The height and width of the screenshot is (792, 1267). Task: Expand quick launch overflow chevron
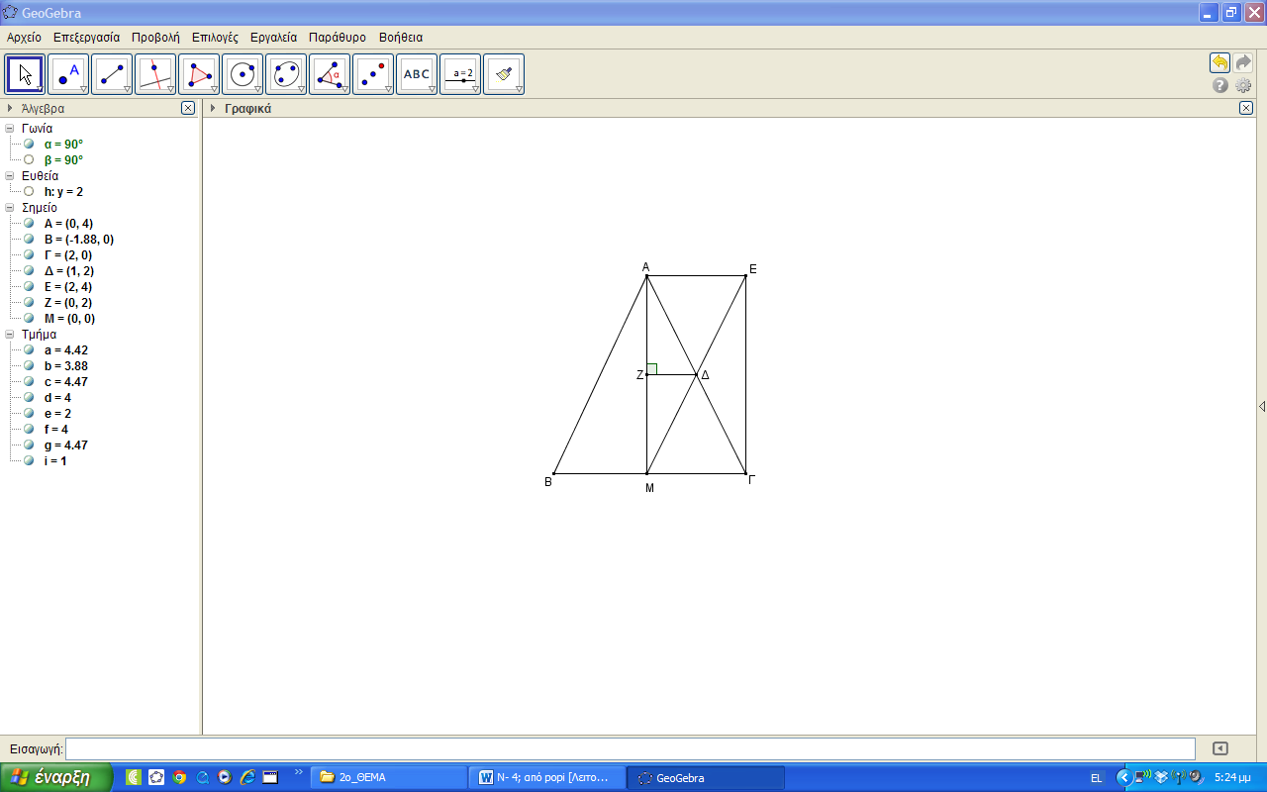coord(299,772)
